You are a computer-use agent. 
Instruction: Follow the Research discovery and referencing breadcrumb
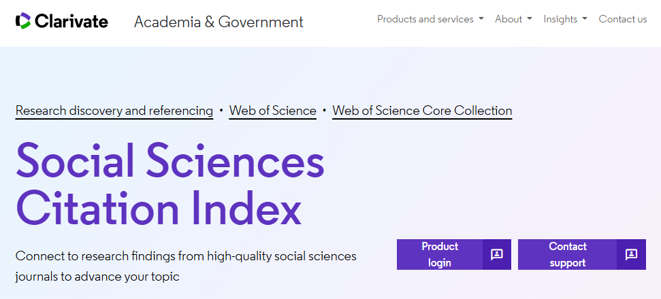(x=114, y=110)
